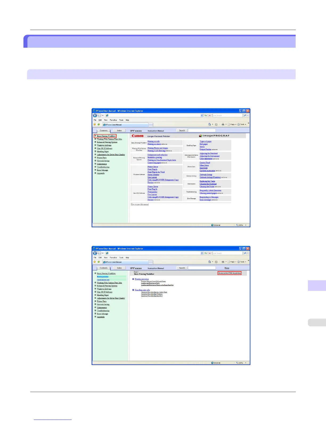
Task: Select 'Basic Printing Workflow' in Canon home page sidebar
Action: pyautogui.click(x=106, y=136)
